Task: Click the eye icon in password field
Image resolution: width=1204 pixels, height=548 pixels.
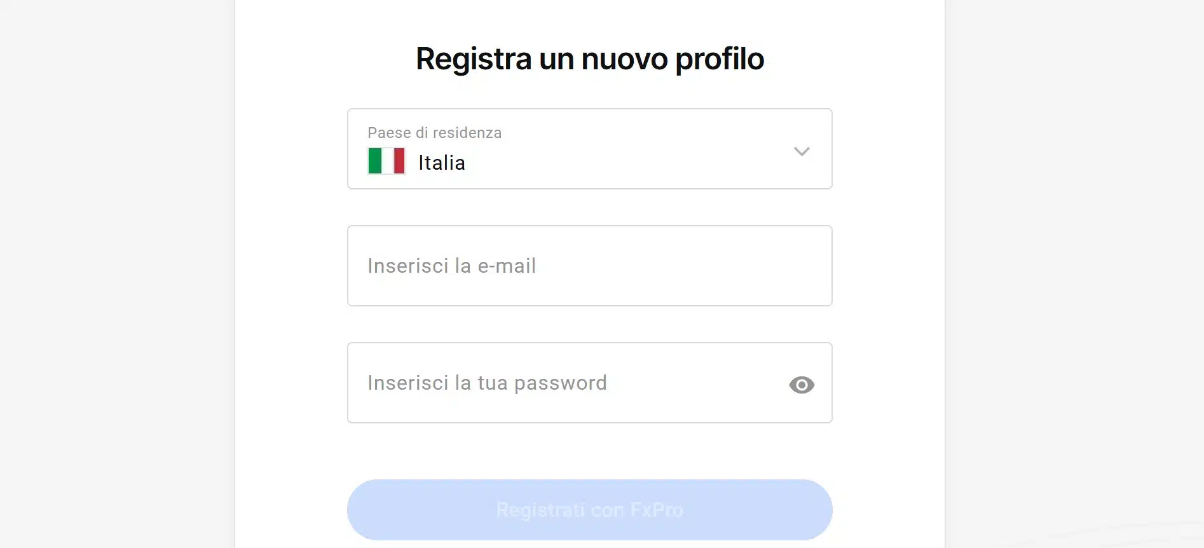Action: [x=802, y=385]
